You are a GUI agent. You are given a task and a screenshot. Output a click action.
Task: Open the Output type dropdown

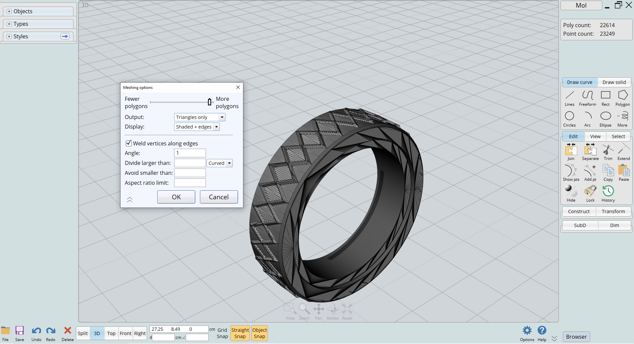[x=222, y=117]
